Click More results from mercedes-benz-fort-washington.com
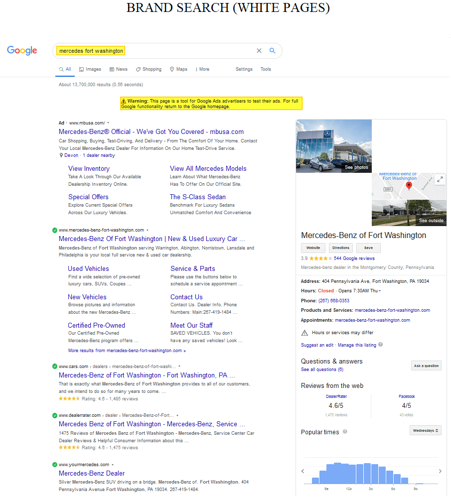The image size is (451, 498). pos(127,351)
